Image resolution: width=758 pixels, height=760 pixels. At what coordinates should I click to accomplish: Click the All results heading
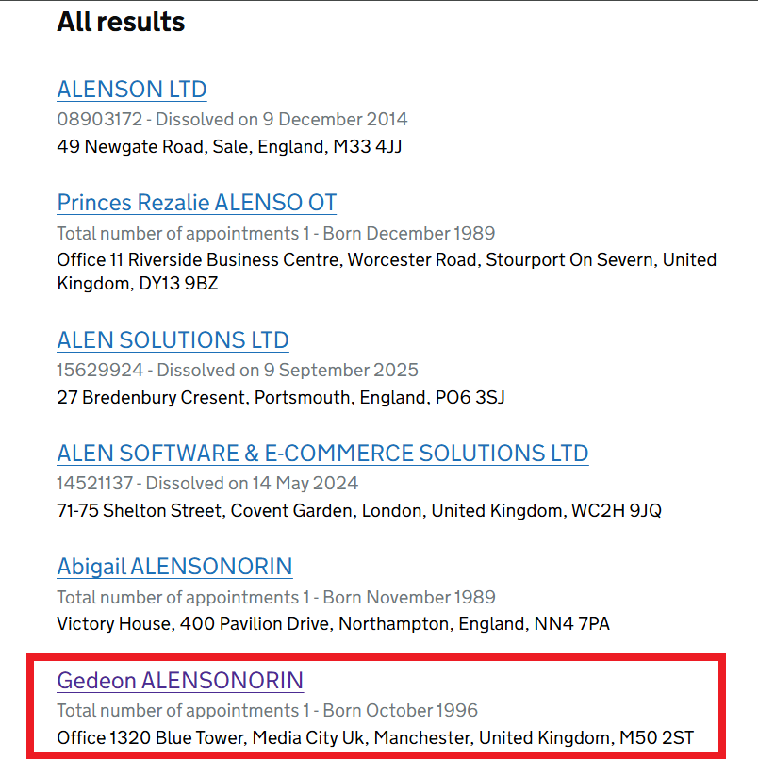[x=121, y=22]
